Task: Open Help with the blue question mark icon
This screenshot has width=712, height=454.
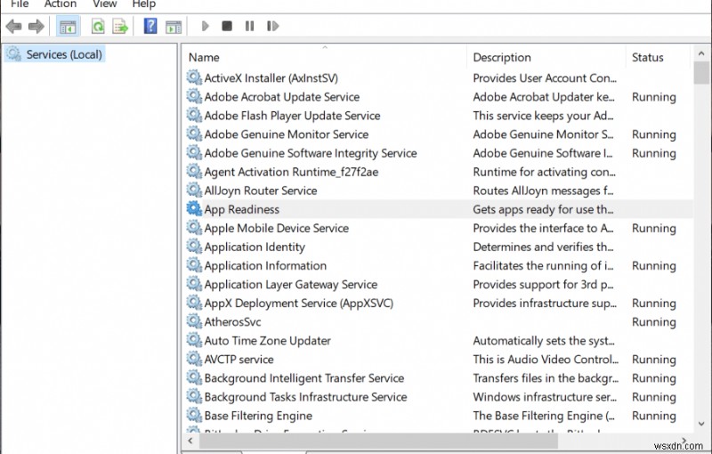Action: [x=150, y=27]
